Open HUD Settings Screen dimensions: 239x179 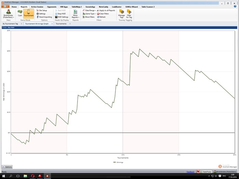click(x=61, y=17)
